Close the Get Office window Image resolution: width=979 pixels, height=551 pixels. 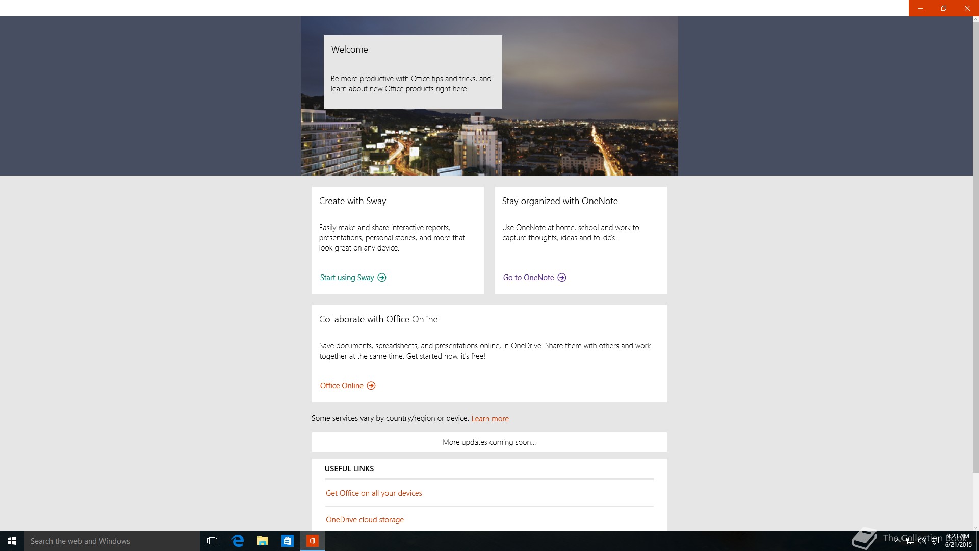967,8
